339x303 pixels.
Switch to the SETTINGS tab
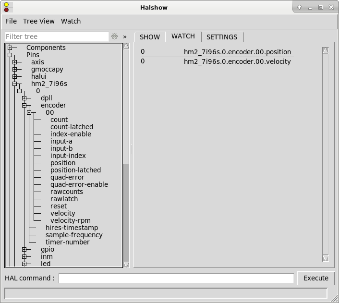click(222, 37)
